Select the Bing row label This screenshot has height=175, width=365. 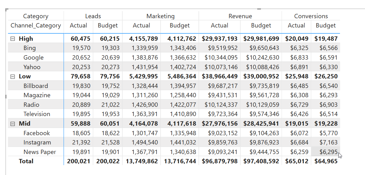(30, 48)
